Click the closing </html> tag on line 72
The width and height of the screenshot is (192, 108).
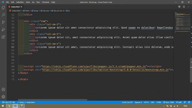pos(23,79)
